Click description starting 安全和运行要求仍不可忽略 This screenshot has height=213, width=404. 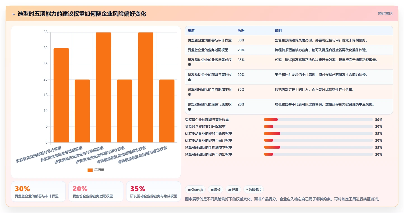coord(321,75)
